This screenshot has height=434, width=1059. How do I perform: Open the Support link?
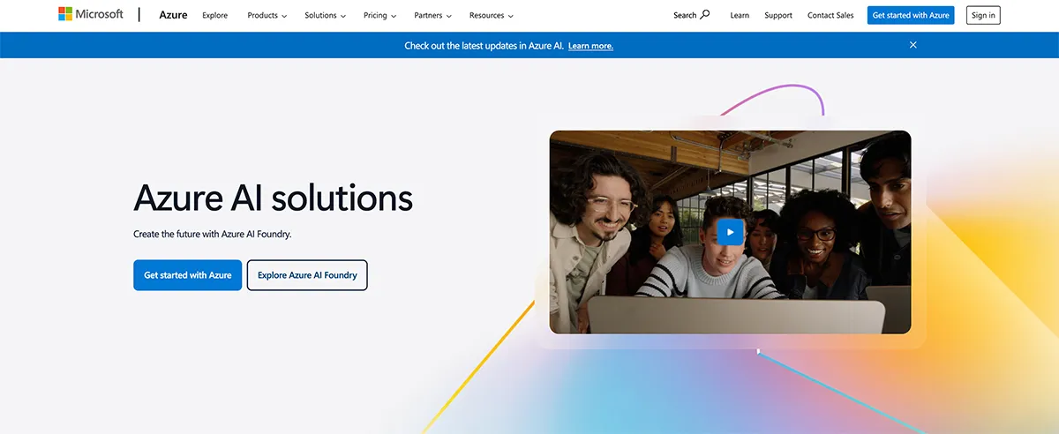click(x=778, y=15)
